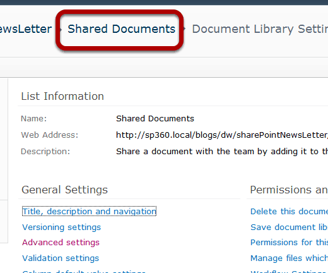Click Manage files which have no checked-in version
The width and height of the screenshot is (328, 273).
point(289,258)
